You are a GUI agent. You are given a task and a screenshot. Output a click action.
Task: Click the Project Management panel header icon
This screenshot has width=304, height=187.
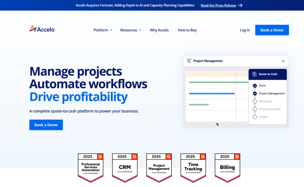pos(189,61)
